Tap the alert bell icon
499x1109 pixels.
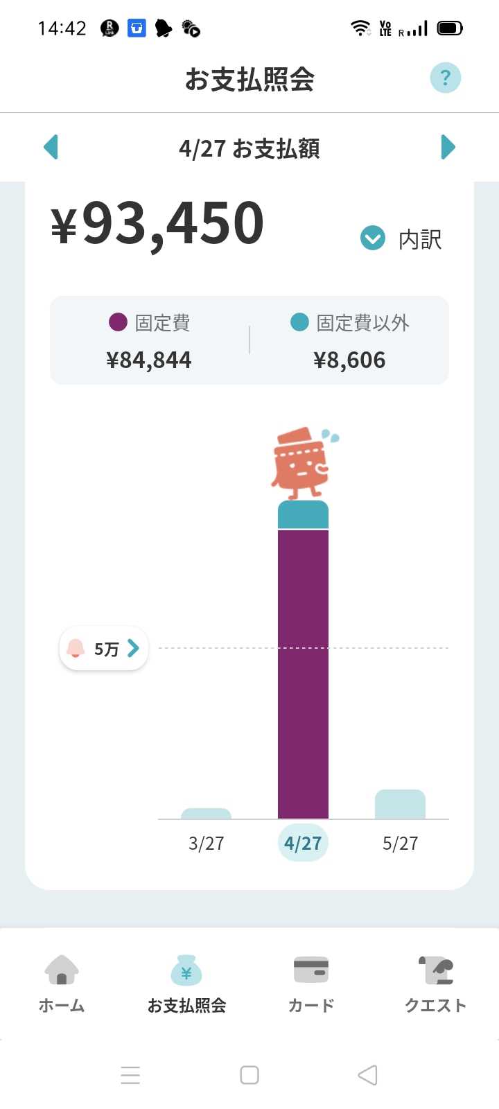pos(76,649)
